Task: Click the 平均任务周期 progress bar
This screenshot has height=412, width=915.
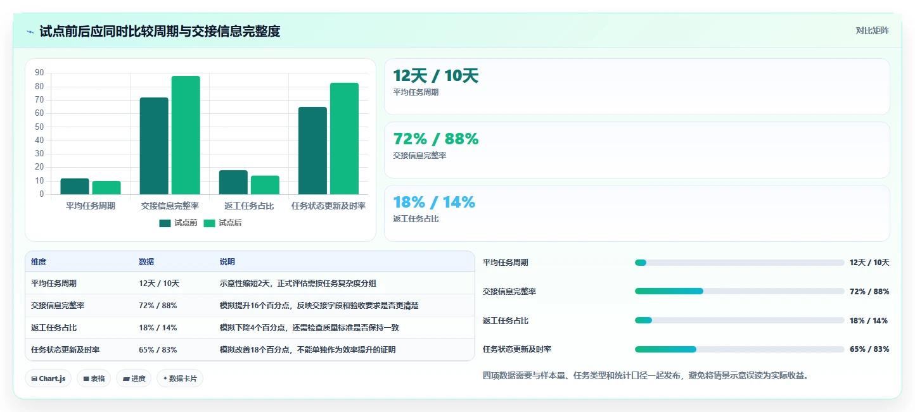Action: (739, 263)
